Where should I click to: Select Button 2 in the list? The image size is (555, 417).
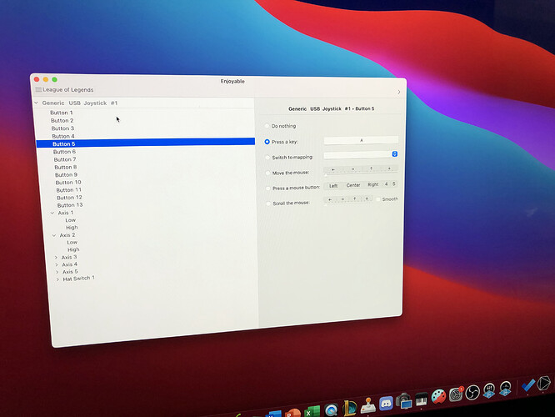pyautogui.click(x=62, y=120)
